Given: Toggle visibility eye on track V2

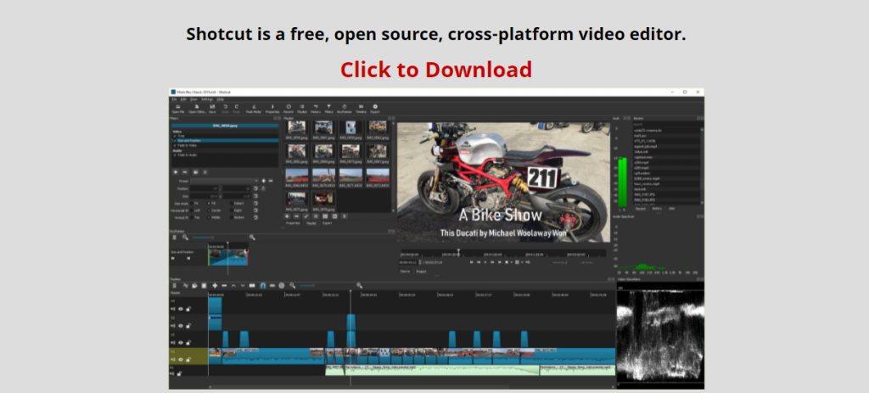Looking at the screenshot, I should [x=181, y=343].
